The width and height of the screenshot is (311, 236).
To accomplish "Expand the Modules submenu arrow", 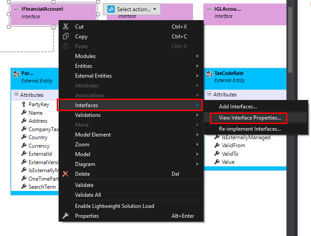I will point(198,56).
